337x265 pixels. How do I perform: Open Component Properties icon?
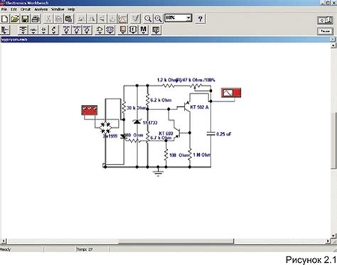136,18
